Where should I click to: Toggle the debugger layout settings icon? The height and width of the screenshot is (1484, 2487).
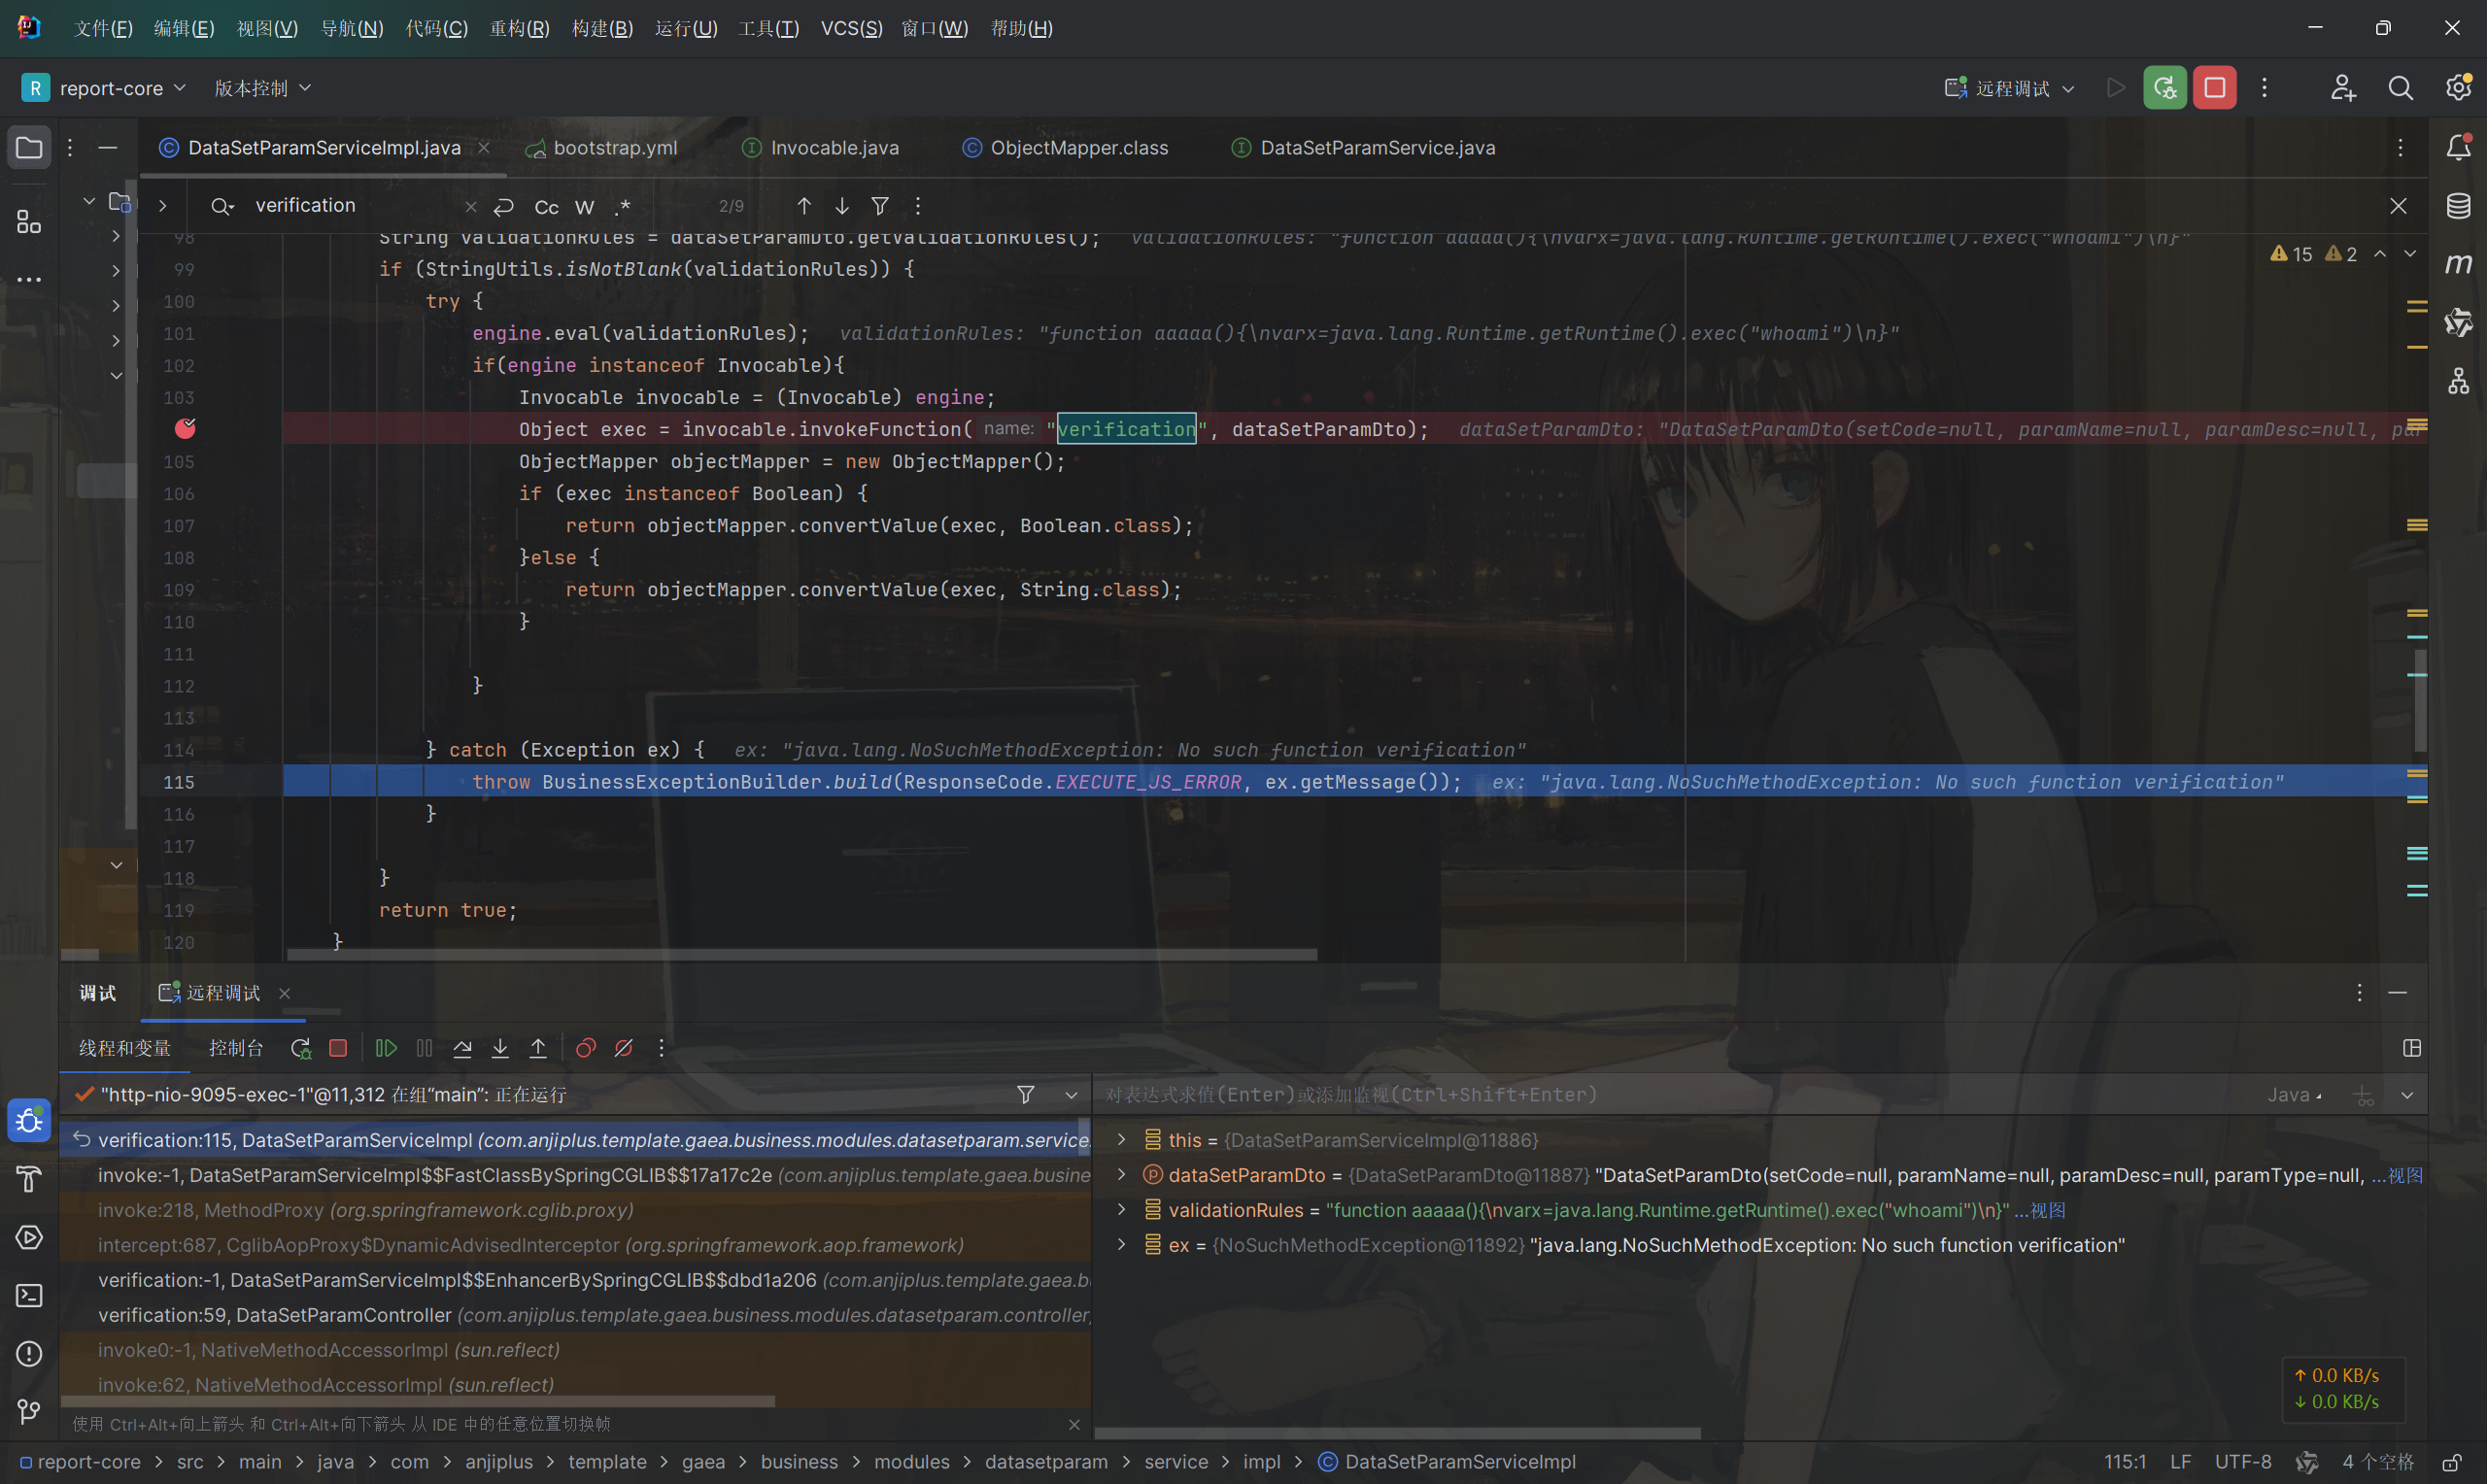point(2412,1048)
